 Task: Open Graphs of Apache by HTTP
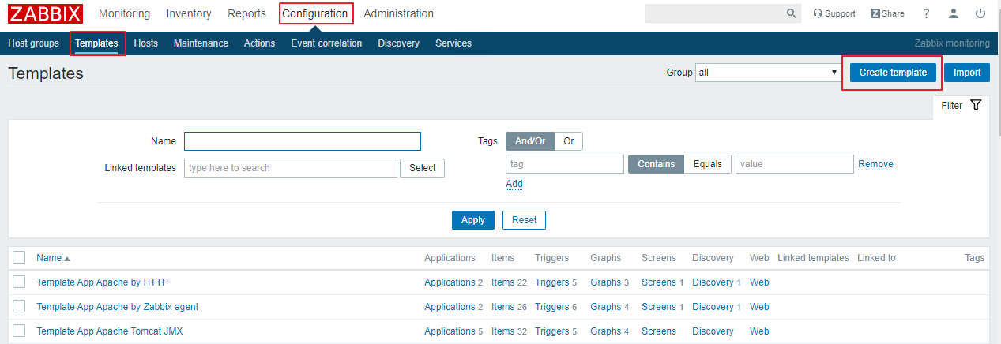click(606, 282)
